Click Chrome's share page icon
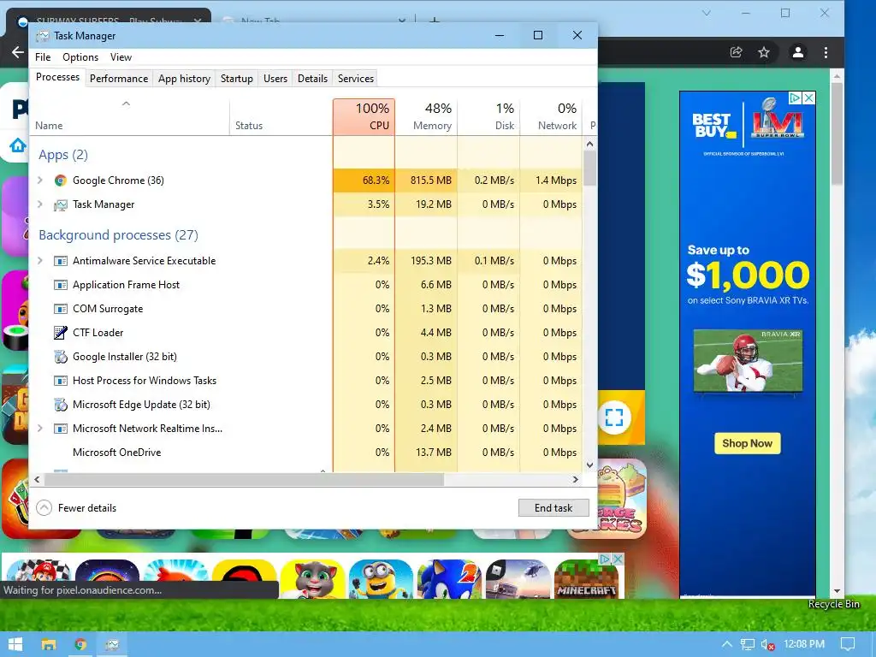Screen dimensions: 876x657 click(x=737, y=52)
